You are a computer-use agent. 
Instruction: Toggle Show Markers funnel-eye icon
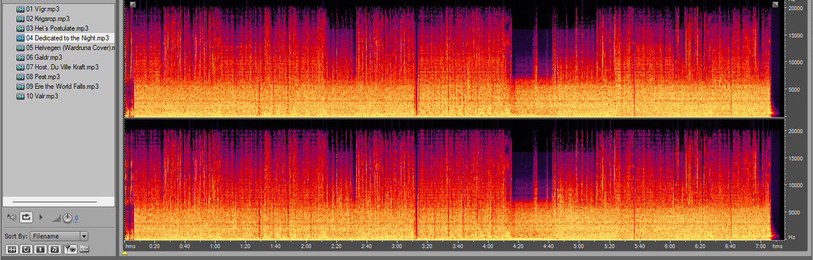[71, 249]
